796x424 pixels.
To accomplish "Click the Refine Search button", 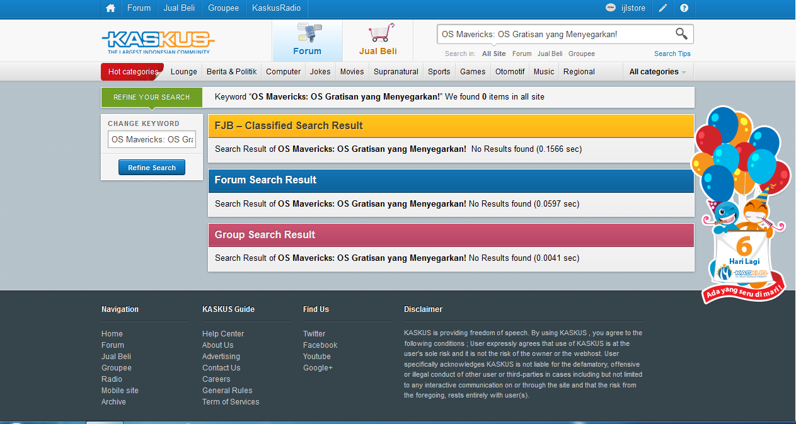I will (152, 168).
